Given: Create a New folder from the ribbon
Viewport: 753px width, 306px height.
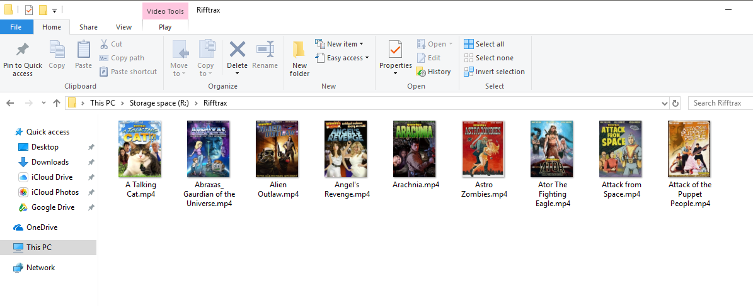Looking at the screenshot, I should click(x=299, y=59).
